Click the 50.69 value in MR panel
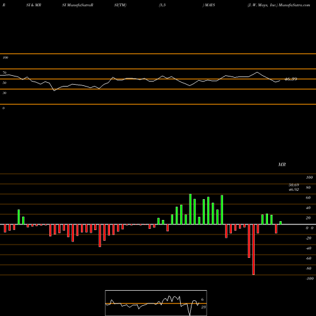The width and height of the screenshot is (316, 316). pos(294,185)
